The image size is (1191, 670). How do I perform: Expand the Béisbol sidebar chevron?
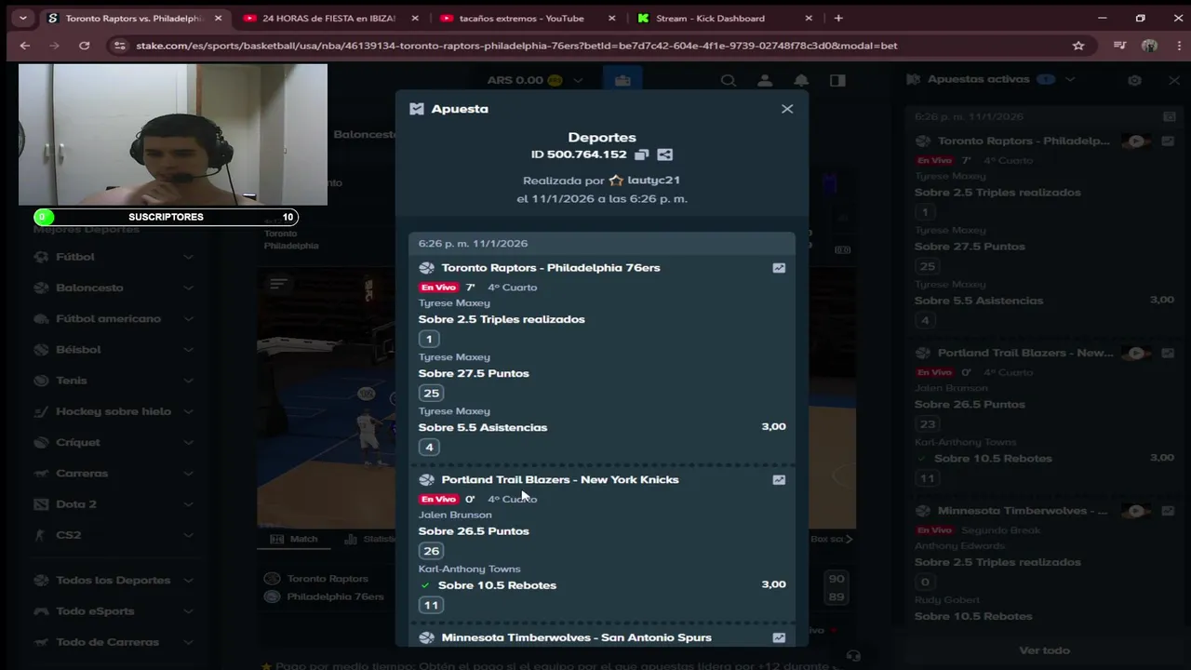coord(188,350)
